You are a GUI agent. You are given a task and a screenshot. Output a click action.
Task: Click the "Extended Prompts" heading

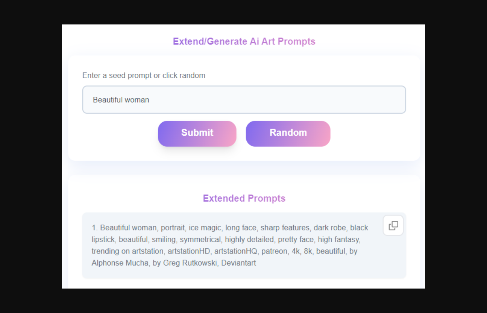[244, 198]
